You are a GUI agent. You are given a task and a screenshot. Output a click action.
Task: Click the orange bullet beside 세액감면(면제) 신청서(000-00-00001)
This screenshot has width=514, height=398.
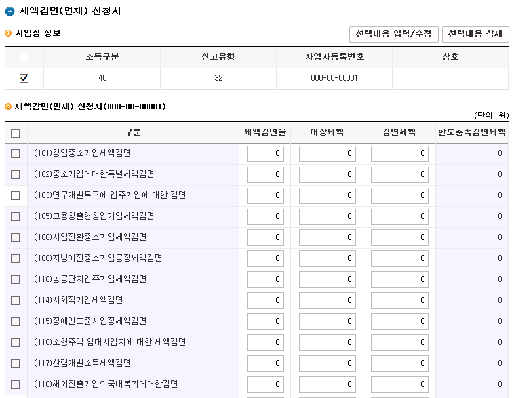8,106
